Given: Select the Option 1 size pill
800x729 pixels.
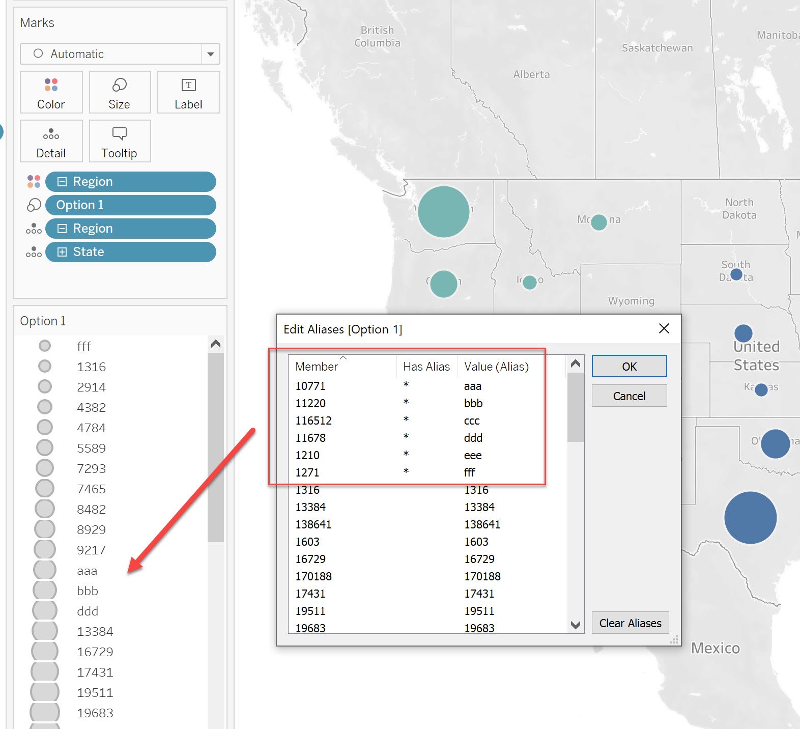Looking at the screenshot, I should point(131,205).
